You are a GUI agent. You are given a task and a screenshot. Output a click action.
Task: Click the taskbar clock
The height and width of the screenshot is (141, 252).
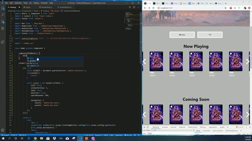(x=248, y=138)
